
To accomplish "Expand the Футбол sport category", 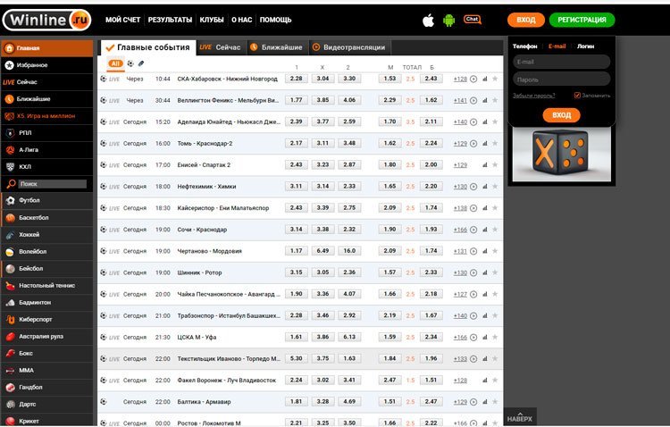I will 29,200.
